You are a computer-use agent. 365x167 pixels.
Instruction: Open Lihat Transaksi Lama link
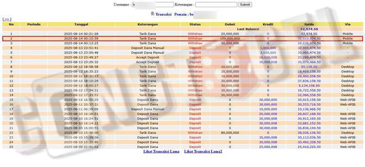coord(162,152)
